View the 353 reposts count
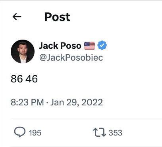The image size is (162, 147). coord(116,133)
